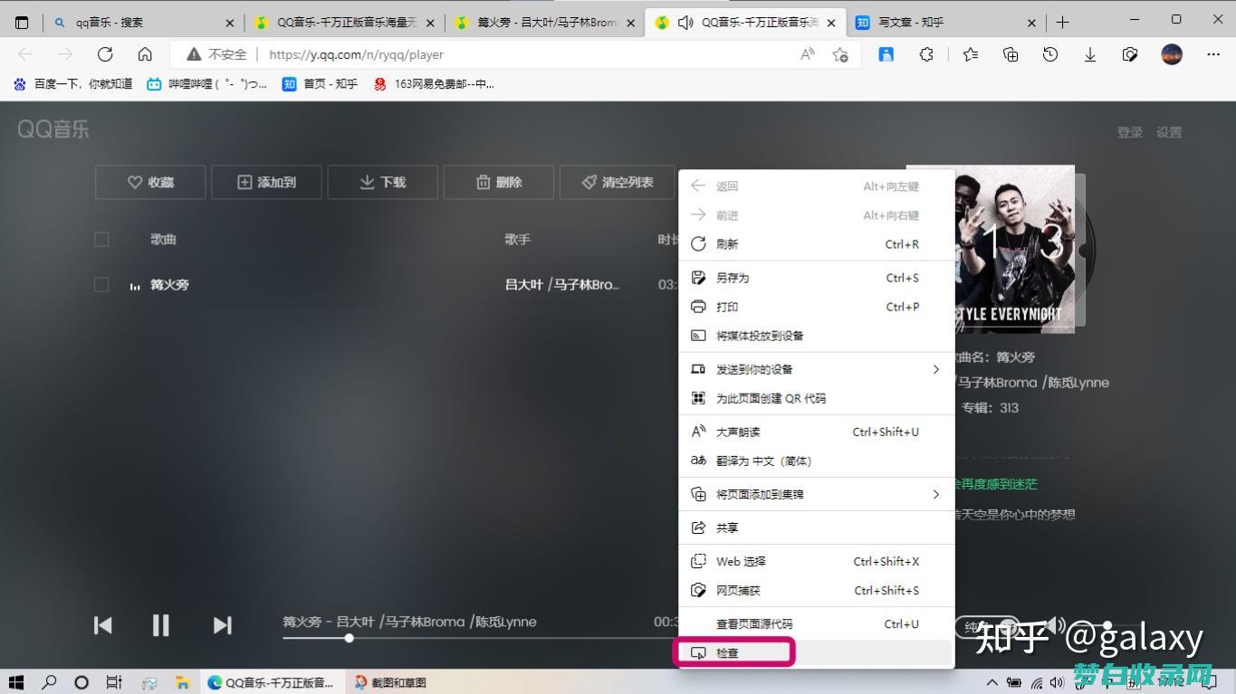Click the 收藏 favorite button

(x=150, y=182)
